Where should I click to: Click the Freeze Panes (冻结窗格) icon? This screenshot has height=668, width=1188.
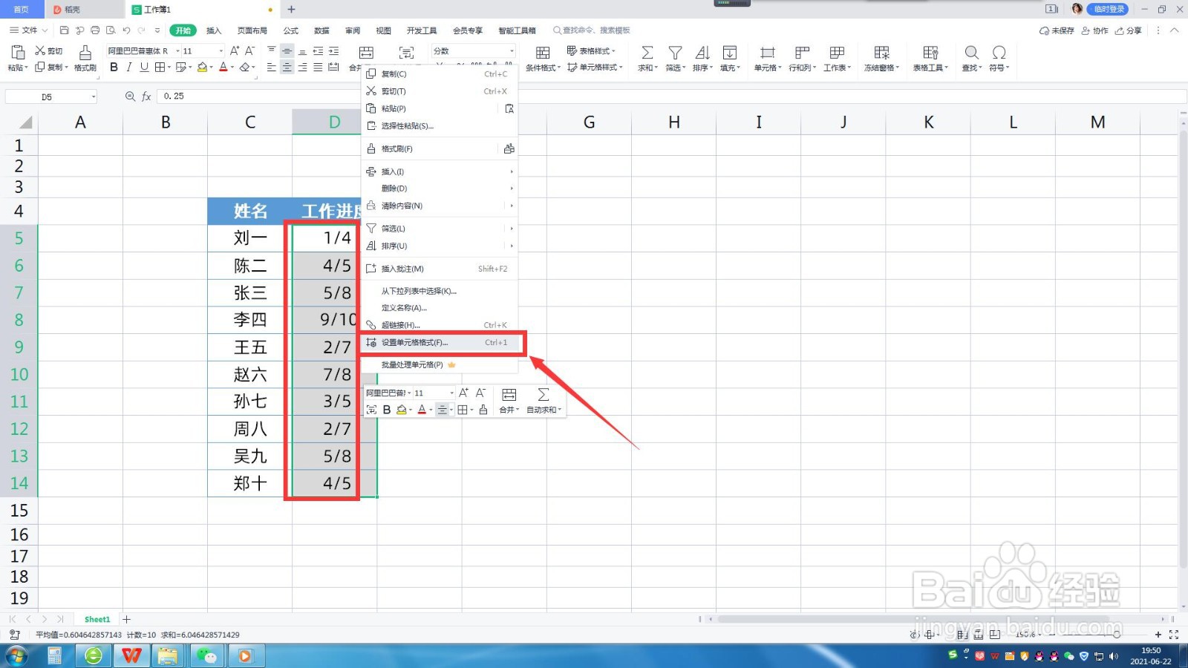click(x=881, y=53)
